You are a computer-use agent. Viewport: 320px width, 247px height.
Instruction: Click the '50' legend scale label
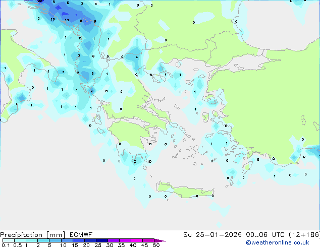pos(156,245)
